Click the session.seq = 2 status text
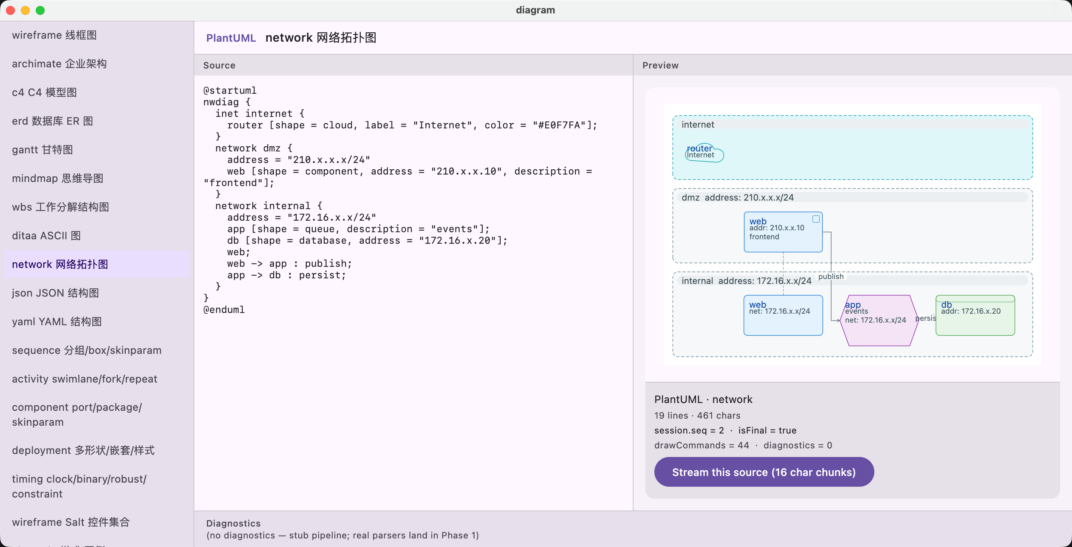The width and height of the screenshot is (1072, 547). [689, 431]
